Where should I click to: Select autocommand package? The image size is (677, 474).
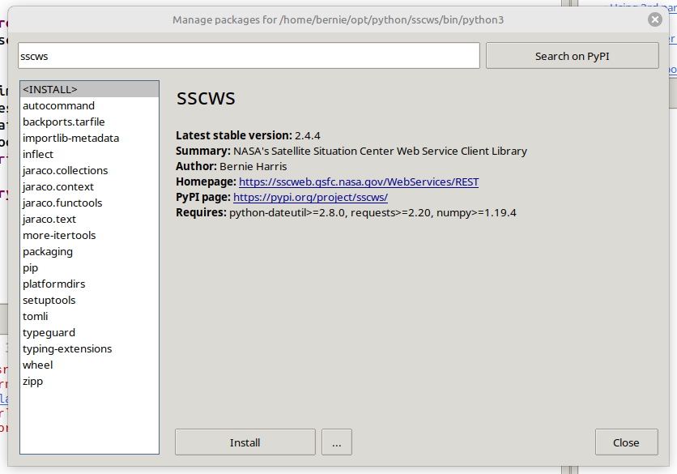pos(89,106)
